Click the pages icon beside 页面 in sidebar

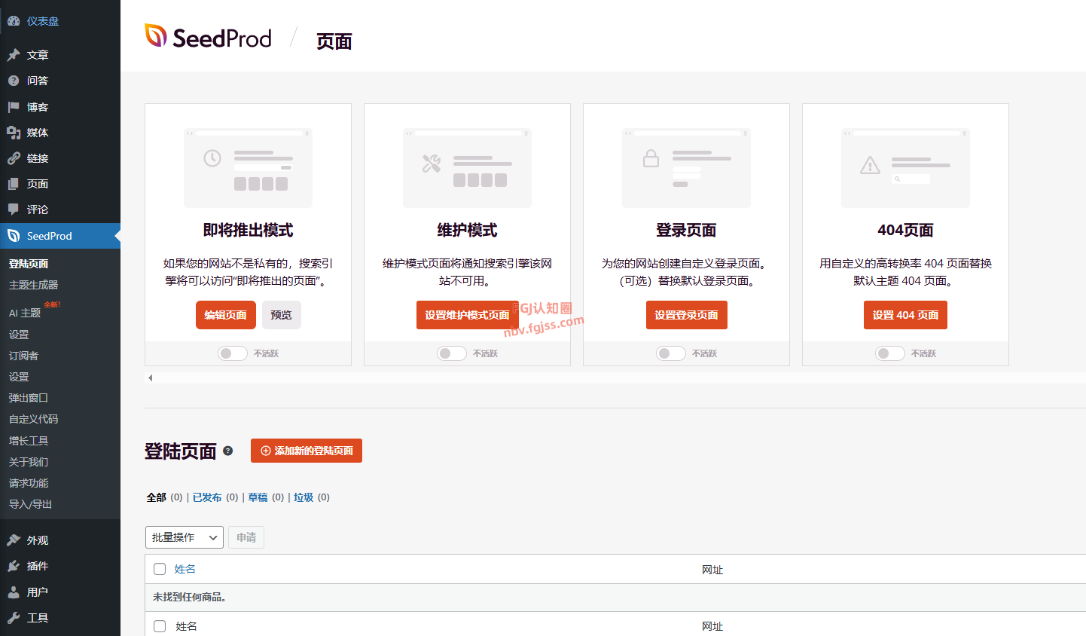pos(14,184)
